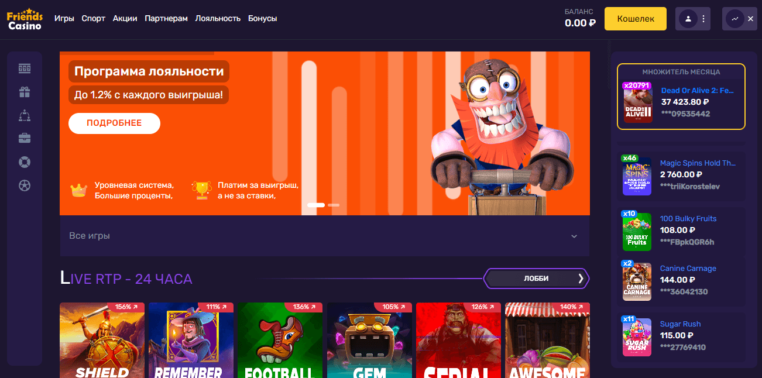Open the user profile avatar icon
The height and width of the screenshot is (378, 762).
click(688, 19)
